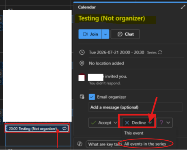This screenshot has width=187, height=150.
Task: Expand the Decline options chevron
Action: point(150,123)
